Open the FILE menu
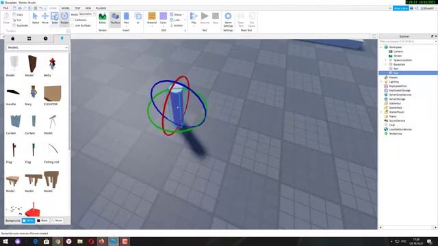 coord(5,8)
